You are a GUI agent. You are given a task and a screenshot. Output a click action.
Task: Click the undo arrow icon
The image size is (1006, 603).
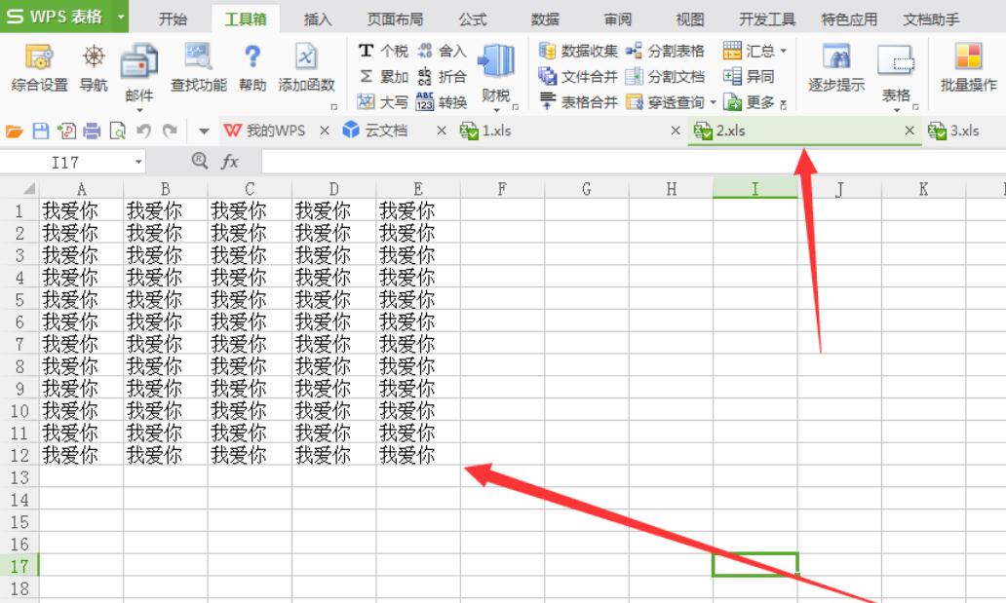(x=143, y=132)
